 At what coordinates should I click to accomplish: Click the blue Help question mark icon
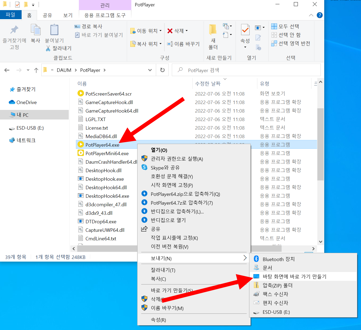[320, 15]
